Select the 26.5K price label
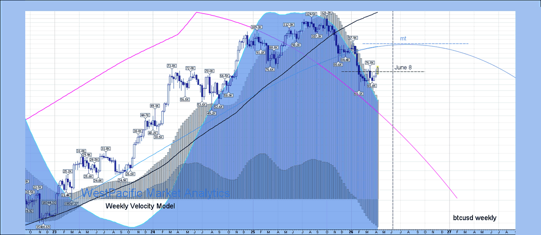 pos(130,174)
